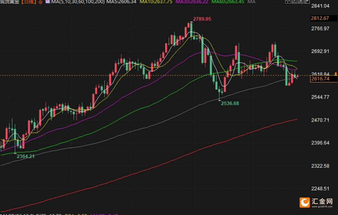
Task: Click the indicator chart icon before MA(5,10,30,60,100,200)
Action: 48,2
